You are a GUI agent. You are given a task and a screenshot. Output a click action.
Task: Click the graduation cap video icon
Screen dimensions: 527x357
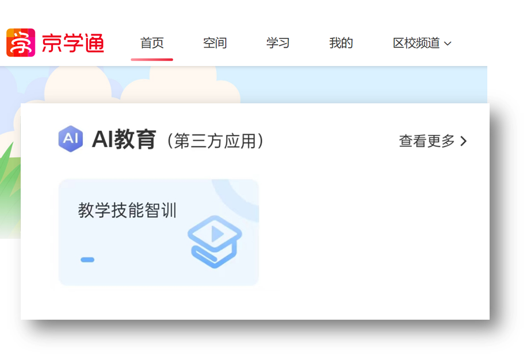click(215, 242)
